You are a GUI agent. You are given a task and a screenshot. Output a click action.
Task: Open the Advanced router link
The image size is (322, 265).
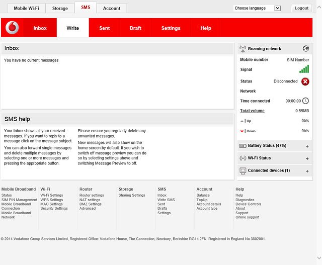coord(88,208)
